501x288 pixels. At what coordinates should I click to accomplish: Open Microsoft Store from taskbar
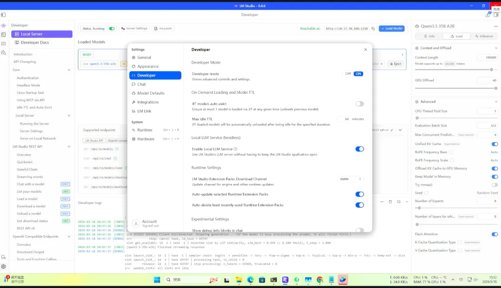[x=262, y=280]
